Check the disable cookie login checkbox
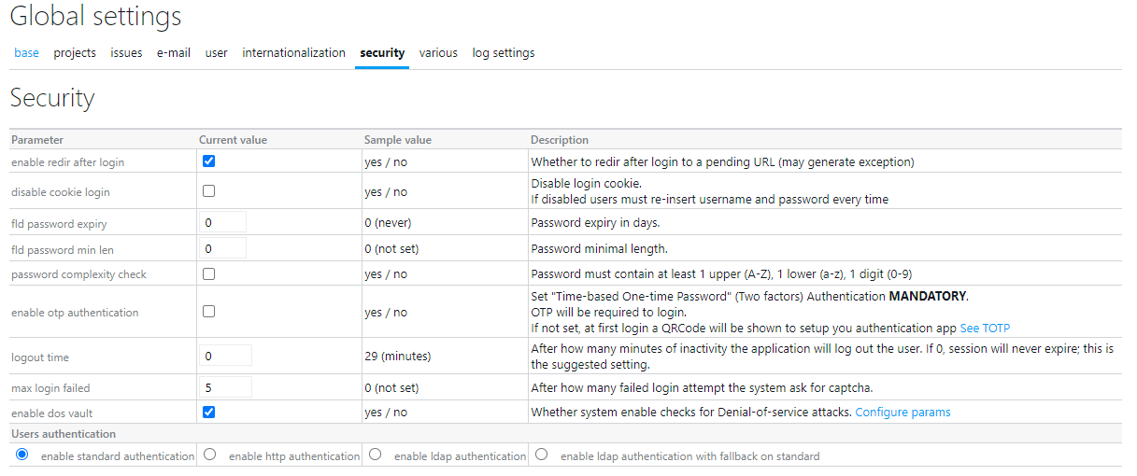This screenshot has width=1137, height=476. (208, 191)
